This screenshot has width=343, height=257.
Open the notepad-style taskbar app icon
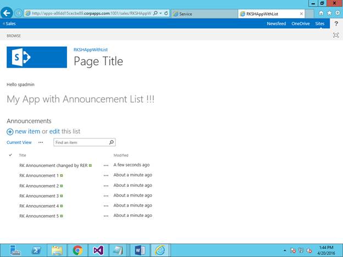click(118, 250)
